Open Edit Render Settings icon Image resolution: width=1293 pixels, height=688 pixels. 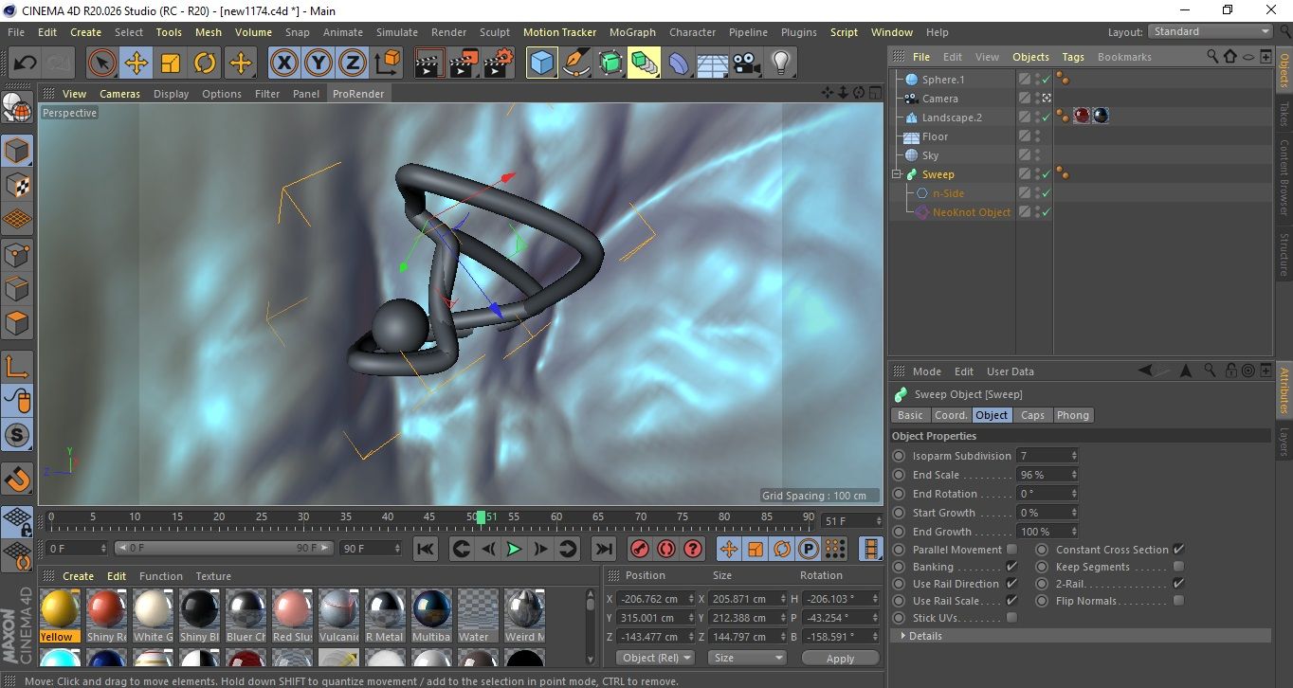pos(499,63)
